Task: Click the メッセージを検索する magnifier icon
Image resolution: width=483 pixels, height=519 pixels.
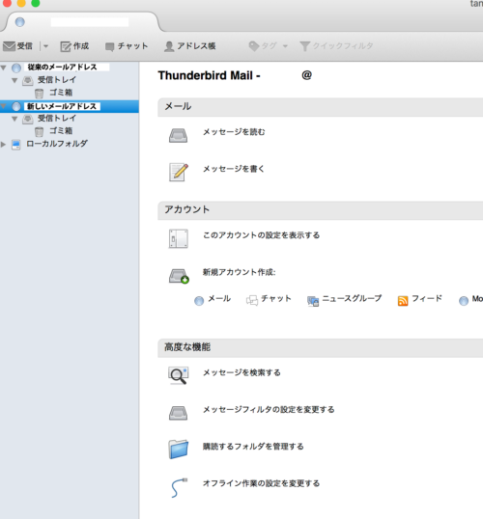Action: 179,375
